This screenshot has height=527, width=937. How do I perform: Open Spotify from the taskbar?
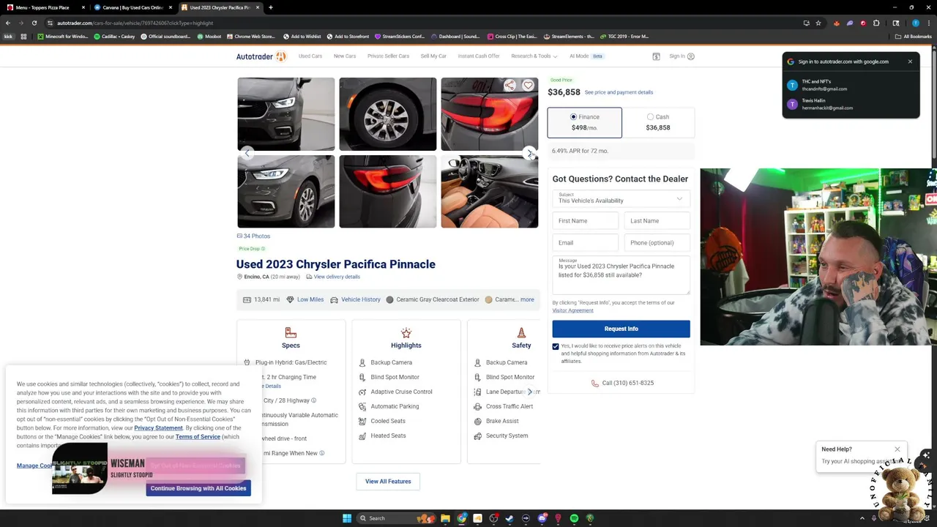[x=574, y=518]
